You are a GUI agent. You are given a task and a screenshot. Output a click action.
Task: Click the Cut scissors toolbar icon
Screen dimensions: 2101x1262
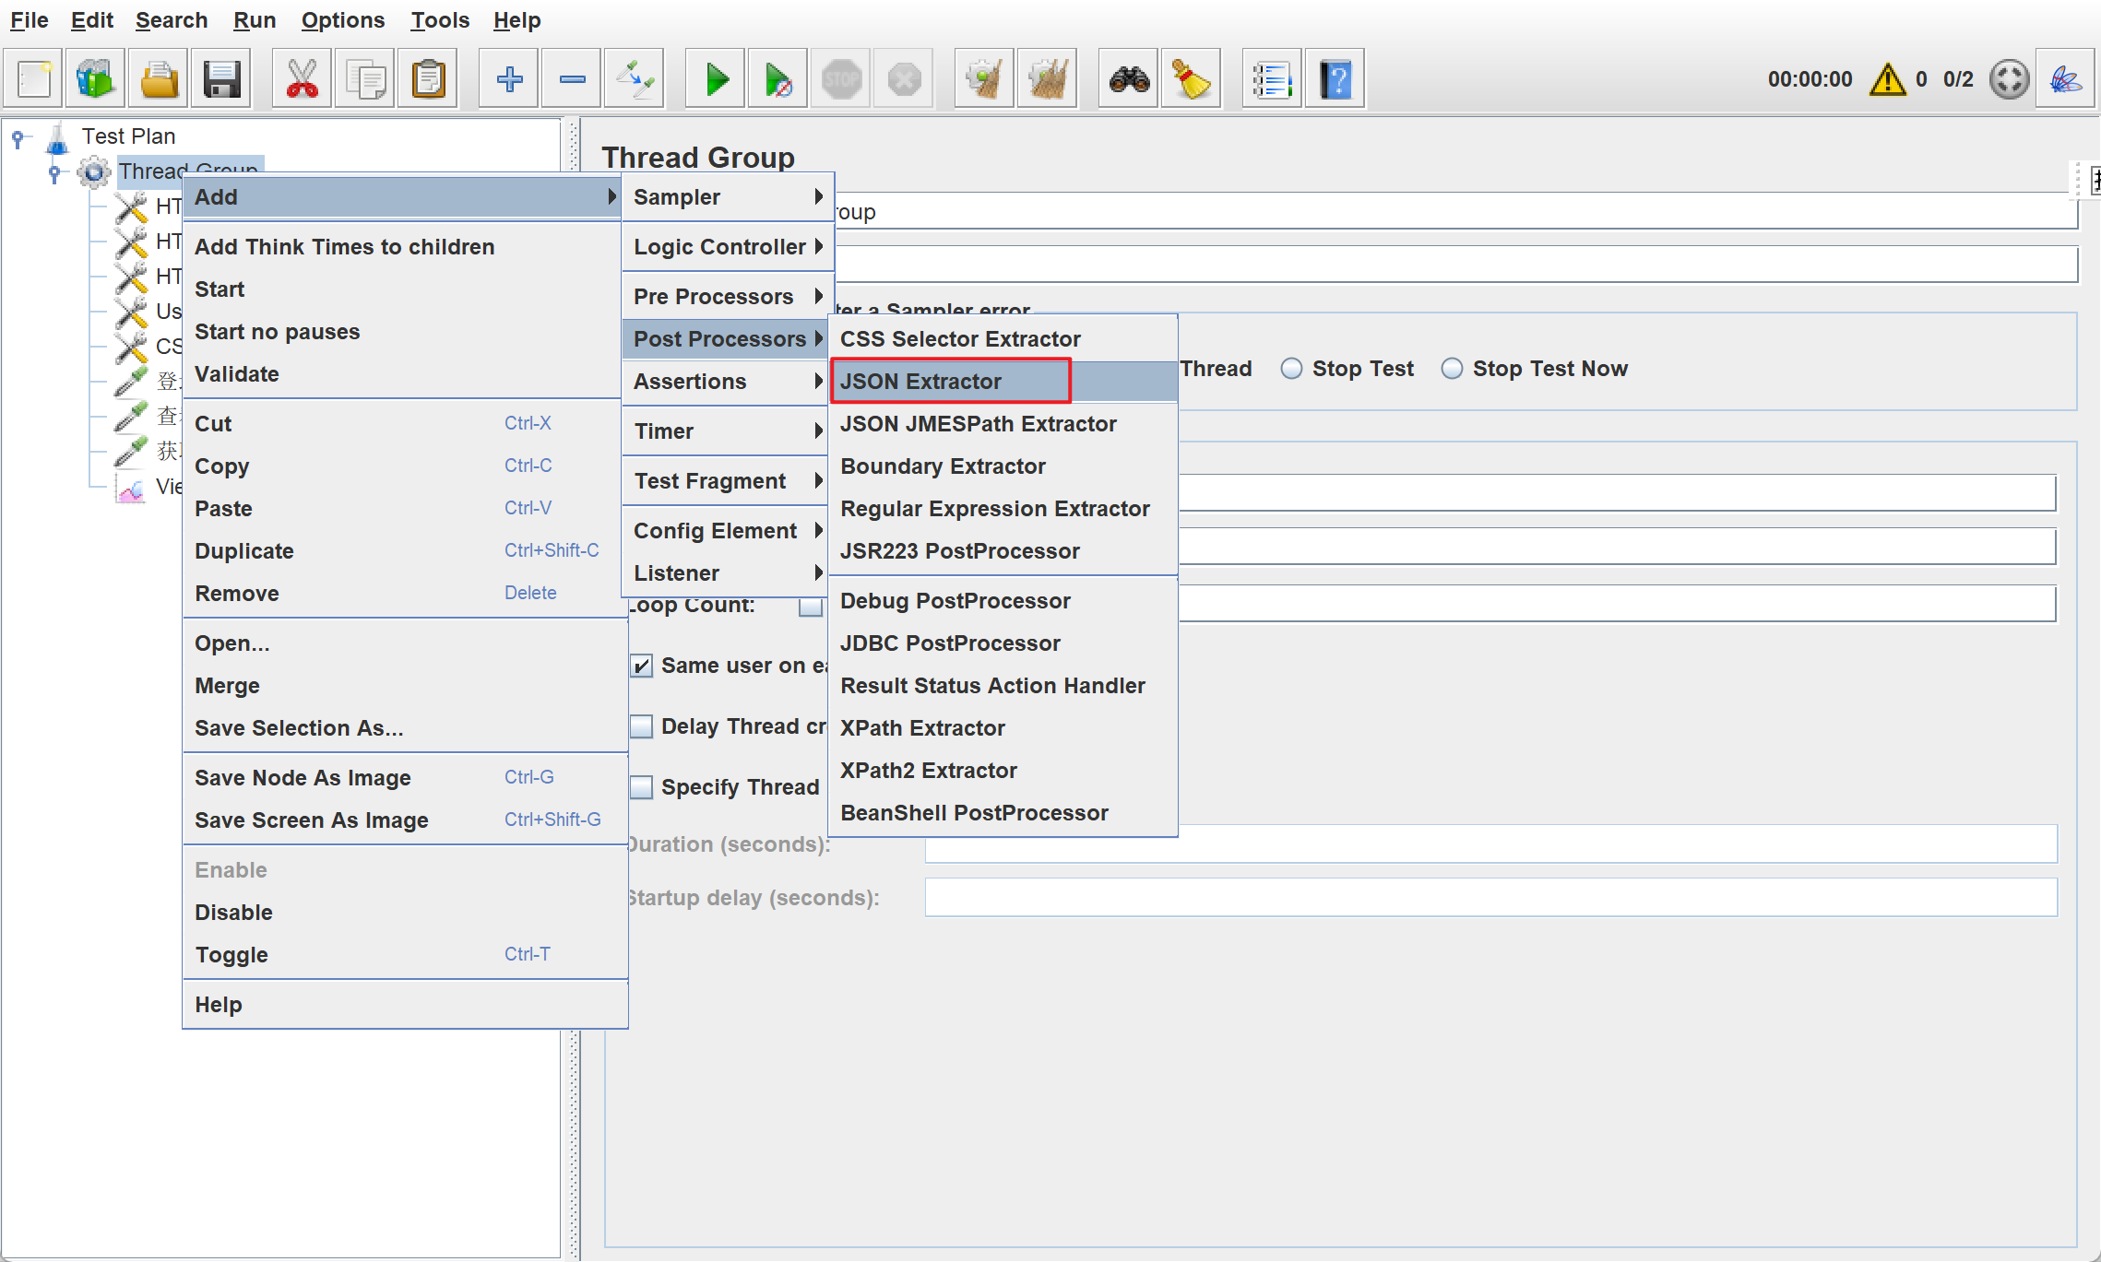tap(303, 80)
